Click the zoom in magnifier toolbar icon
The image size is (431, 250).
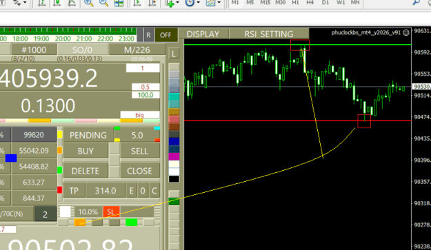point(88,3)
